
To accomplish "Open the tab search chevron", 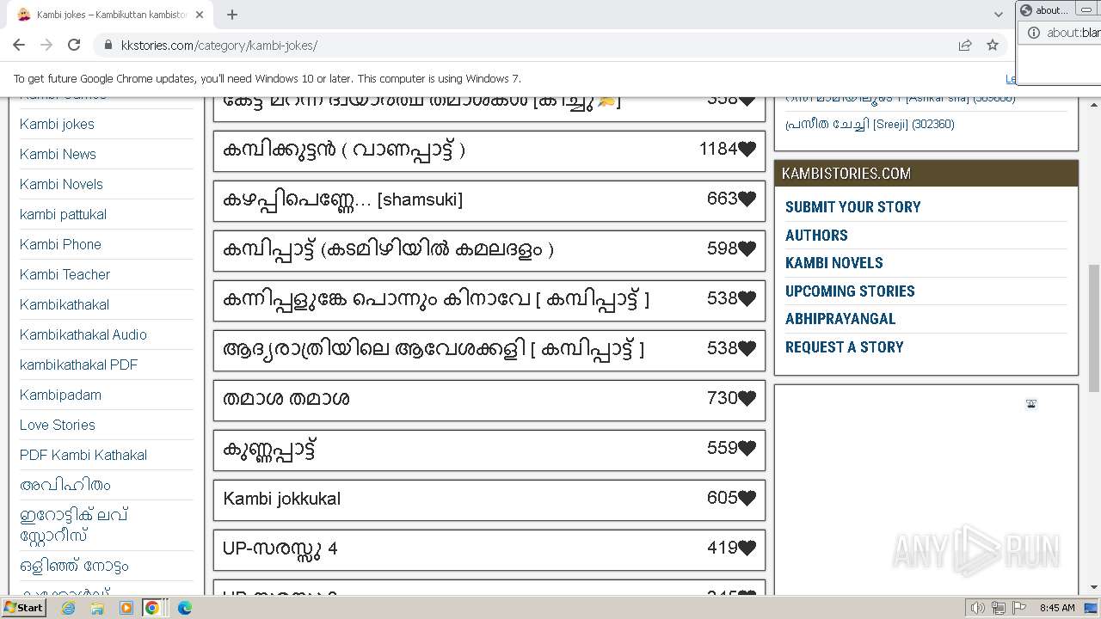I will (998, 15).
